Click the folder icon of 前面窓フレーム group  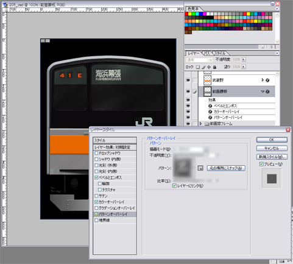pyautogui.click(x=207, y=124)
